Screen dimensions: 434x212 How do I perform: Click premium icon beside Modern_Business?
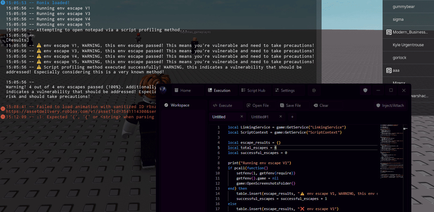tap(389, 32)
